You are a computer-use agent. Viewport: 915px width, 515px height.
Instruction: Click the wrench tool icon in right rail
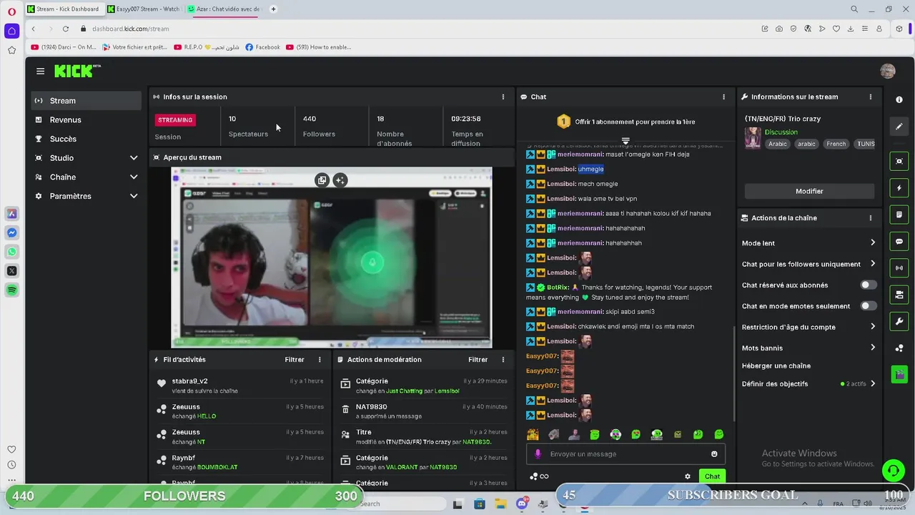[x=899, y=321]
